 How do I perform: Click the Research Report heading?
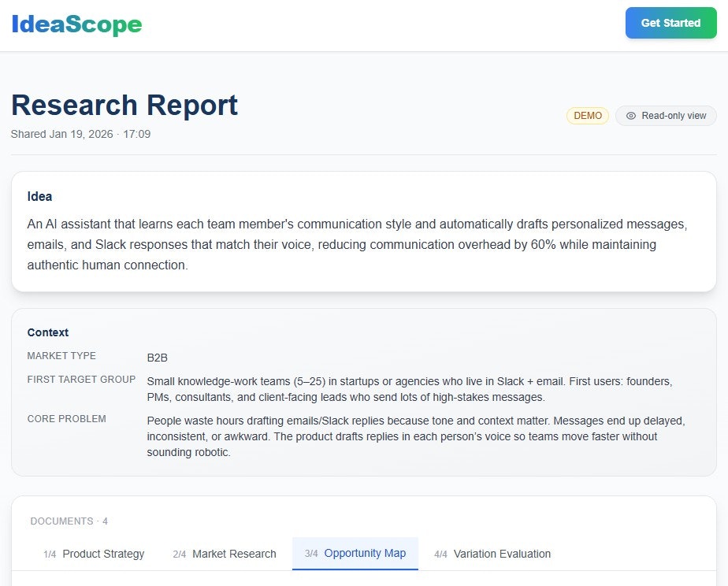coord(124,104)
